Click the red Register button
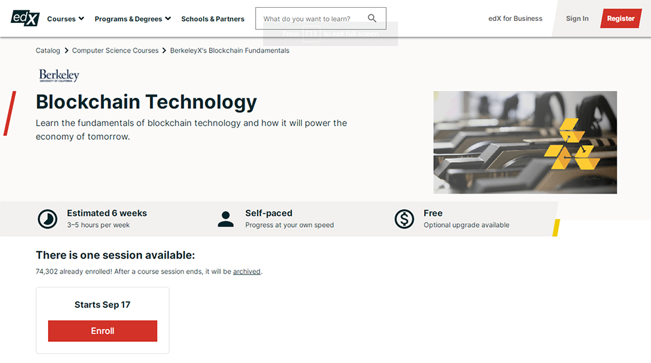651x363 pixels. click(x=621, y=18)
